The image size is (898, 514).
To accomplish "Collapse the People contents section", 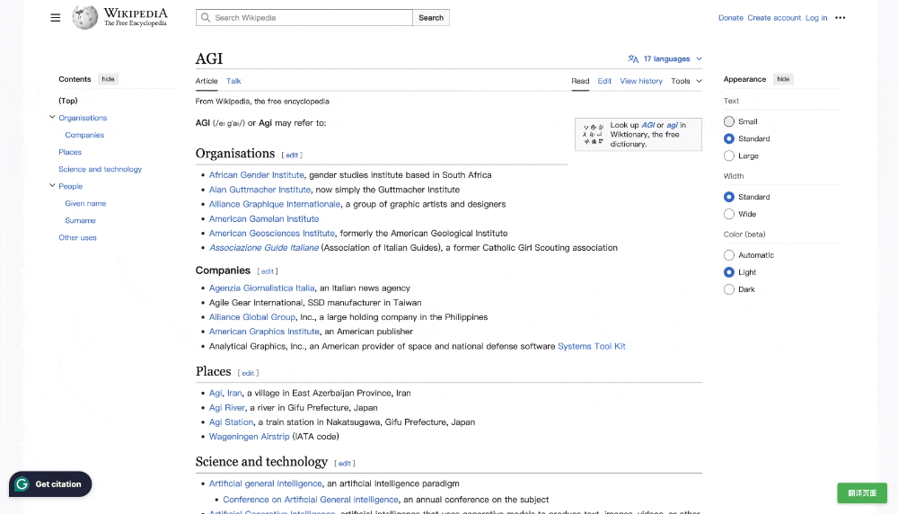I will tap(52, 186).
